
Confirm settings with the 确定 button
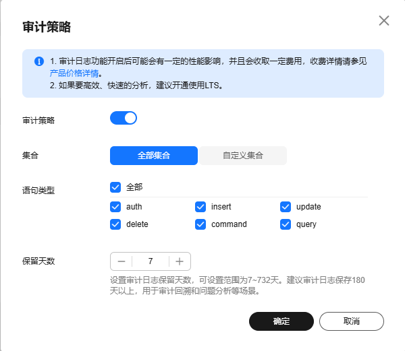coord(281,321)
